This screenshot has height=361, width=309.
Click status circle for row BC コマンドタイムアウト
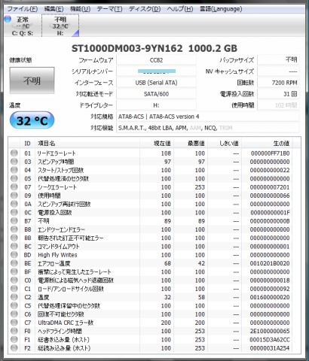[14, 246]
